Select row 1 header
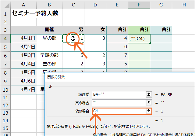This screenshot has height=136, width=195. tap(5, 13)
